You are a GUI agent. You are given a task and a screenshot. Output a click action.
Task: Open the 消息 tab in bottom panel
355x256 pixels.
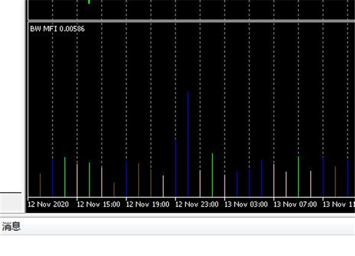click(x=11, y=226)
